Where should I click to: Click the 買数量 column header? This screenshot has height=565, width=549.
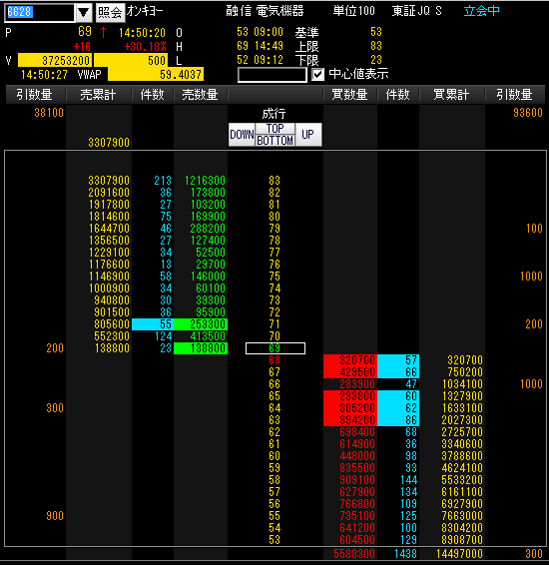click(349, 95)
